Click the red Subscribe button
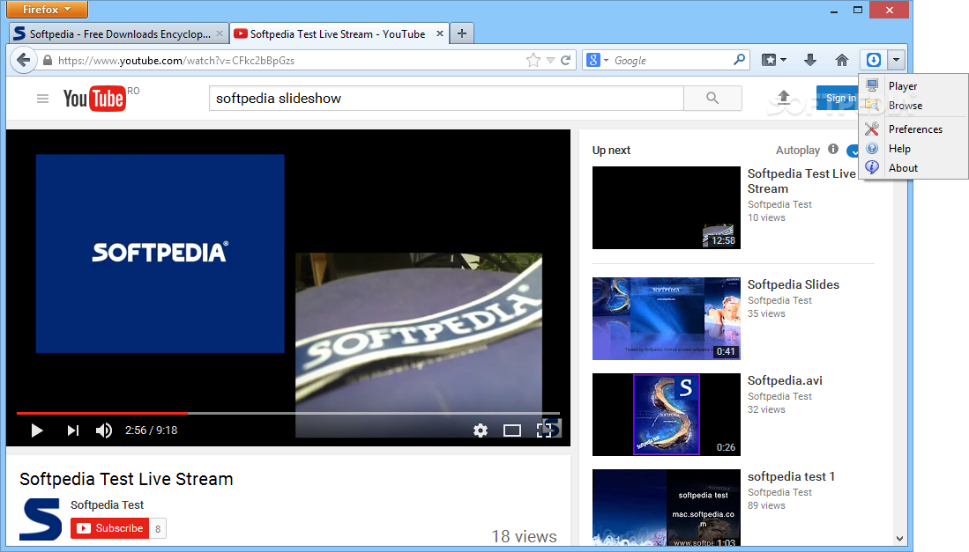Viewport: 969px width, 552px height. [x=110, y=528]
